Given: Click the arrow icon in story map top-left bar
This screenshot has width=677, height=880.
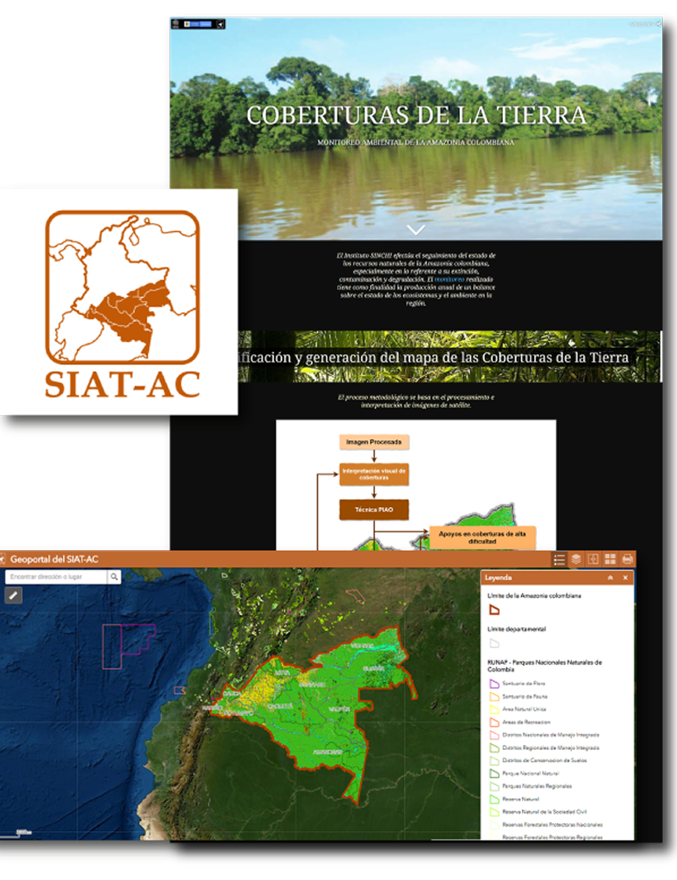Looking at the screenshot, I should point(220,24).
